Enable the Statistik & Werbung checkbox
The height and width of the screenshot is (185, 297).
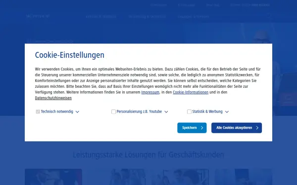(x=189, y=112)
